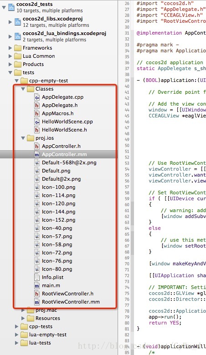Click the AppController.mm file icon
This screenshot has height=355, width=206.
point(37,154)
